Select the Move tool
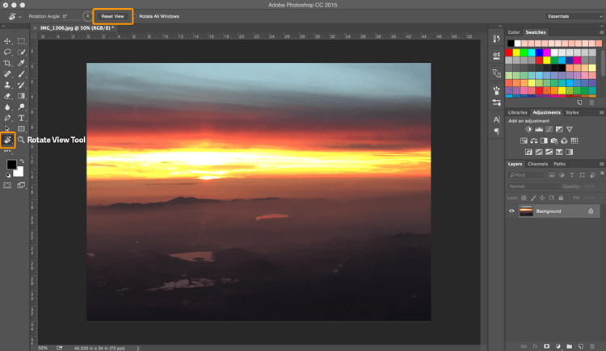The image size is (606, 351). [7, 41]
